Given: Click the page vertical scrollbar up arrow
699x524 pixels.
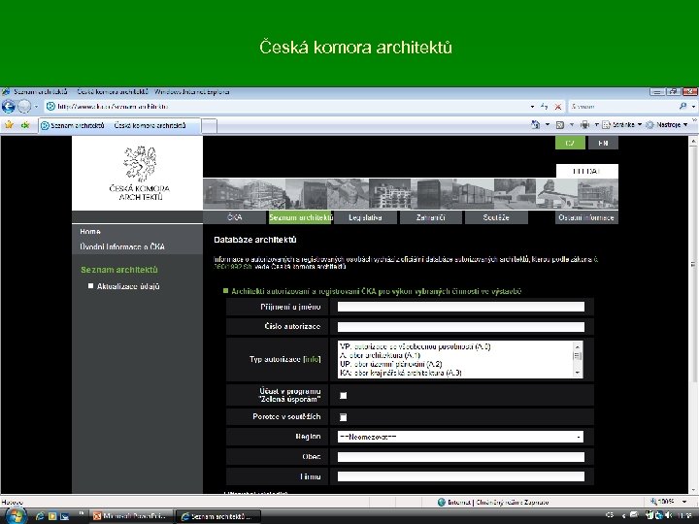Looking at the screenshot, I should pyautogui.click(x=693, y=142).
